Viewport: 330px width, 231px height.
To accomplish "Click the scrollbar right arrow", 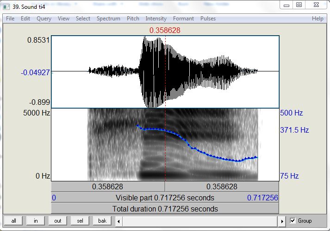I will (x=282, y=221).
